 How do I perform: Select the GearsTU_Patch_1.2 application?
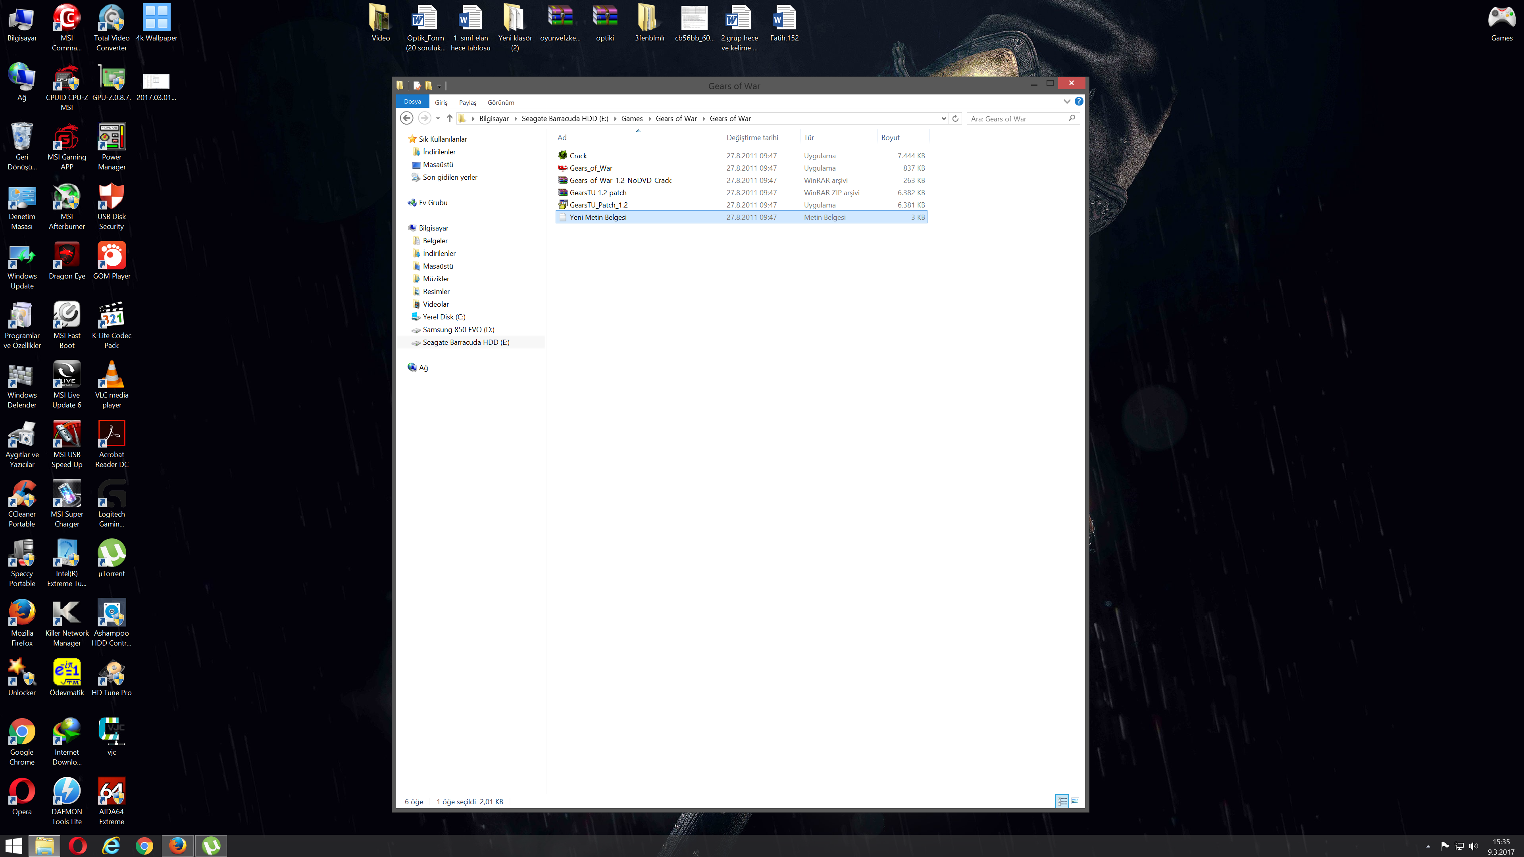[741, 205]
